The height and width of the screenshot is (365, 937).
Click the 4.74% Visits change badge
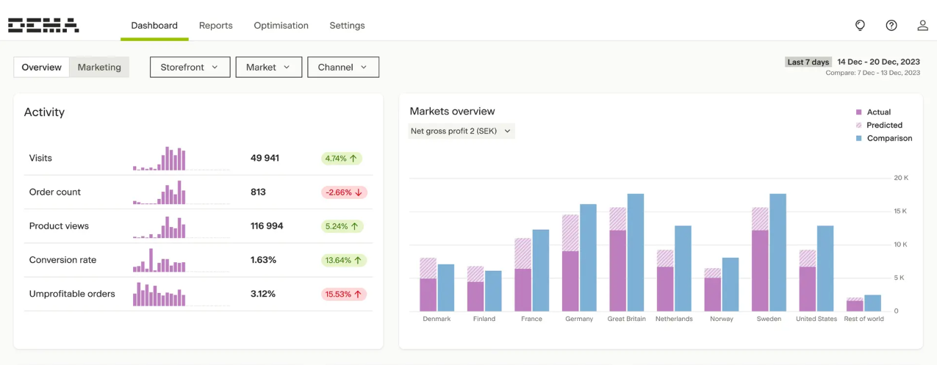click(x=341, y=159)
